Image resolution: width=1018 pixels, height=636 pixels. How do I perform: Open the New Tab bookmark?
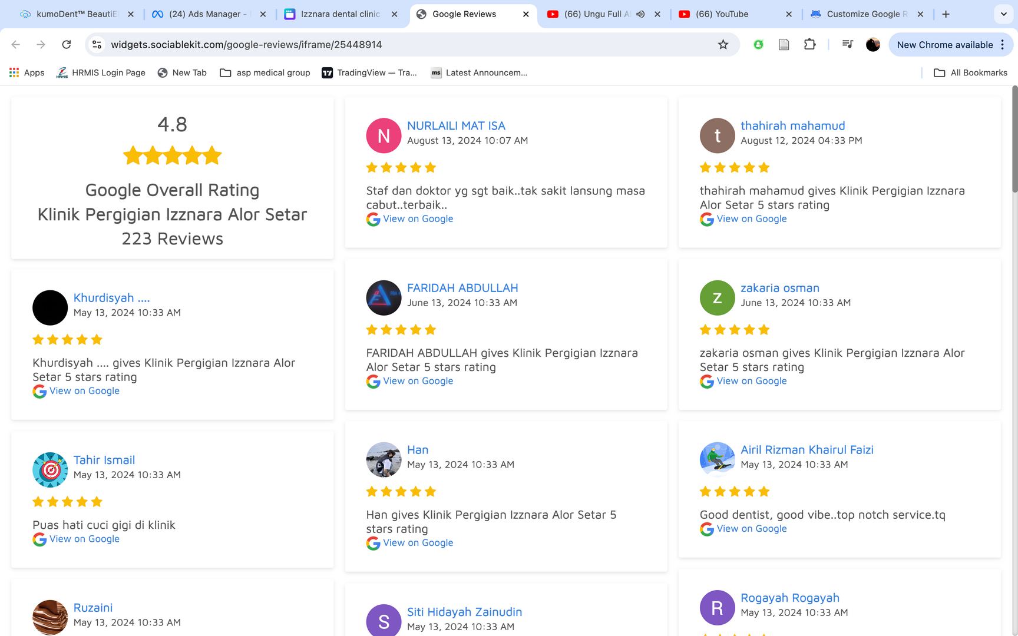pos(182,73)
